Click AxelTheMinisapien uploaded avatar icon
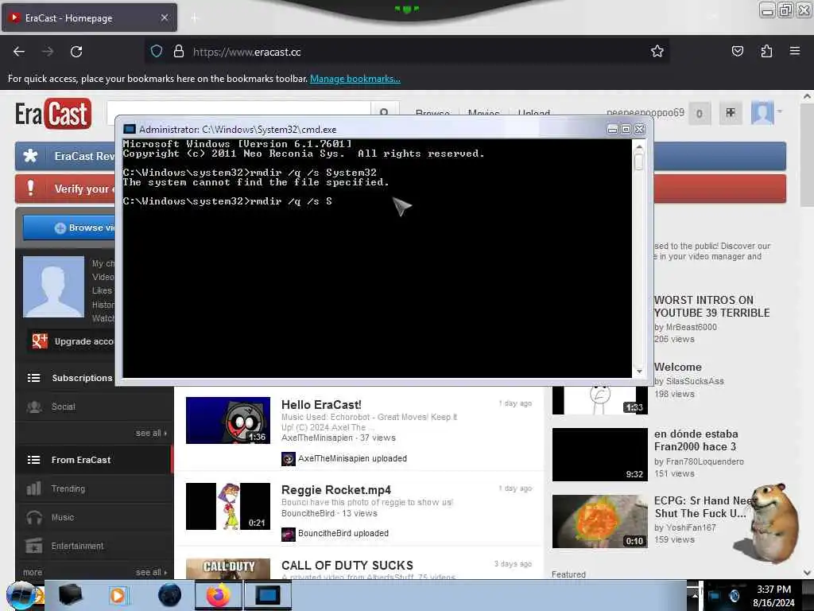The image size is (814, 611). click(x=288, y=458)
